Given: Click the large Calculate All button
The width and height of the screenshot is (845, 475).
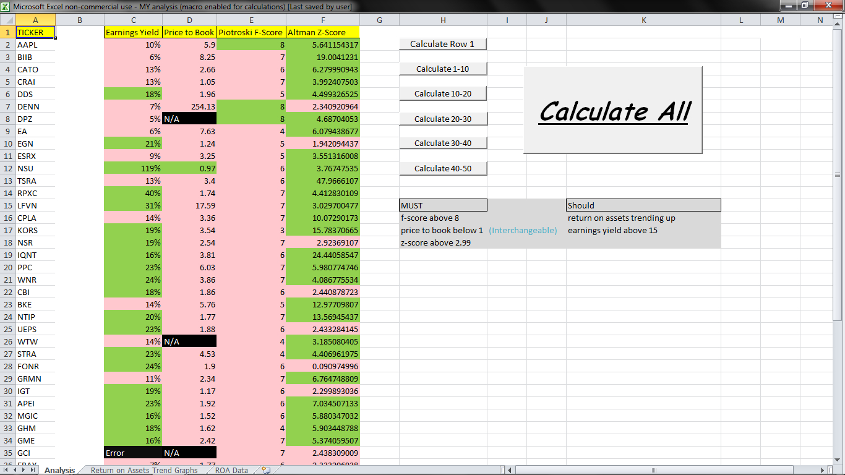Looking at the screenshot, I should (613, 110).
